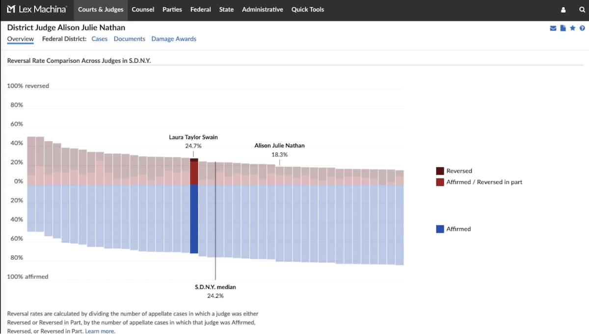This screenshot has width=589, height=334.
Task: Click the dark Reversed legend swatch
Action: pyautogui.click(x=440, y=171)
